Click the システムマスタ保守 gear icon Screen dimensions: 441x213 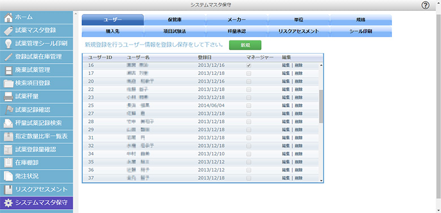(8, 203)
